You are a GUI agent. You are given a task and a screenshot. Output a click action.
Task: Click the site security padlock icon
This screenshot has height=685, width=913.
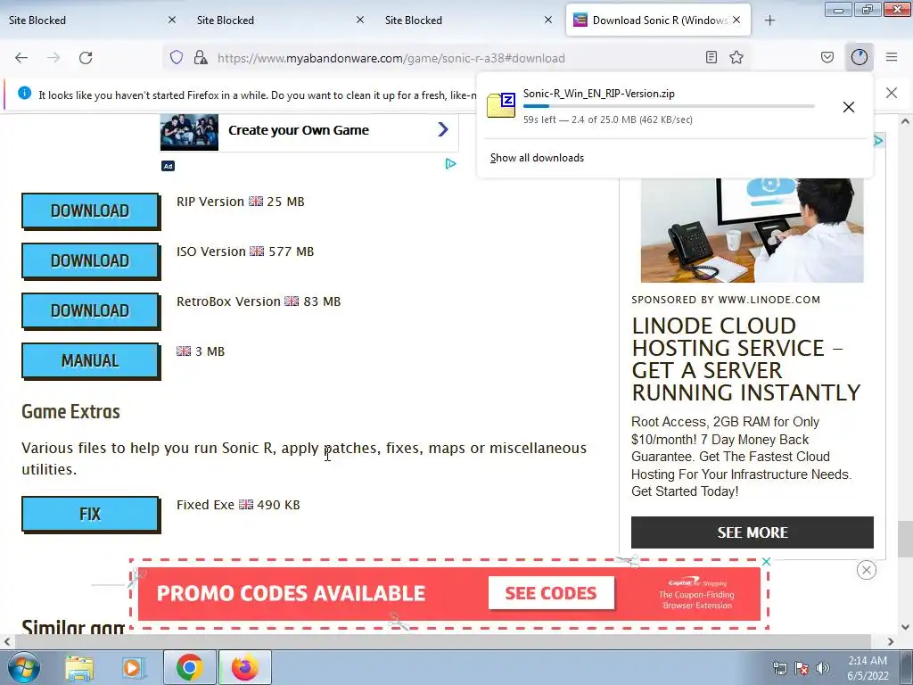(x=201, y=57)
